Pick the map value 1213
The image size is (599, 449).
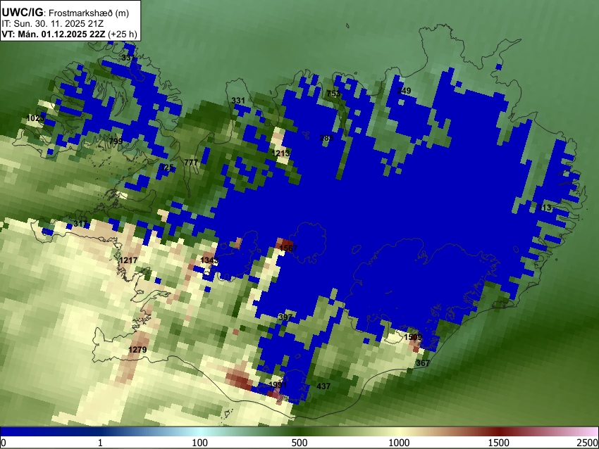click(x=280, y=153)
